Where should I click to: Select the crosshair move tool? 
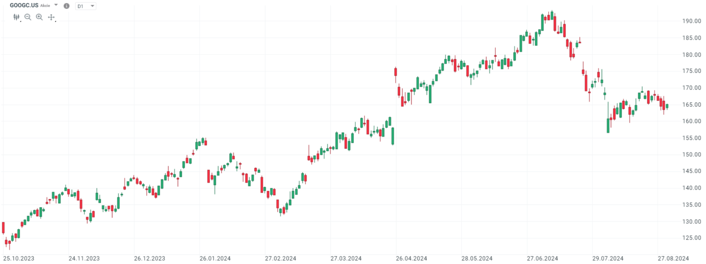51,17
